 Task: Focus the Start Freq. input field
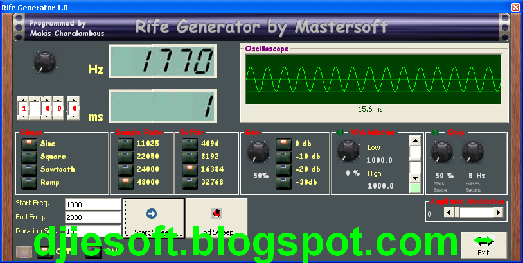[x=93, y=205]
